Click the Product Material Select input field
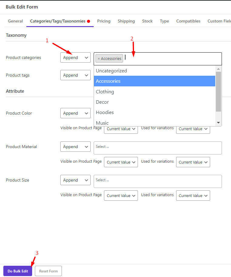The height and width of the screenshot is (277, 231). [x=158, y=148]
